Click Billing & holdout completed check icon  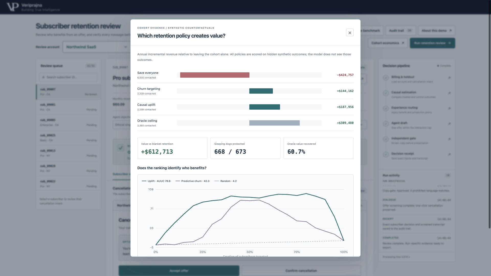click(x=386, y=78)
